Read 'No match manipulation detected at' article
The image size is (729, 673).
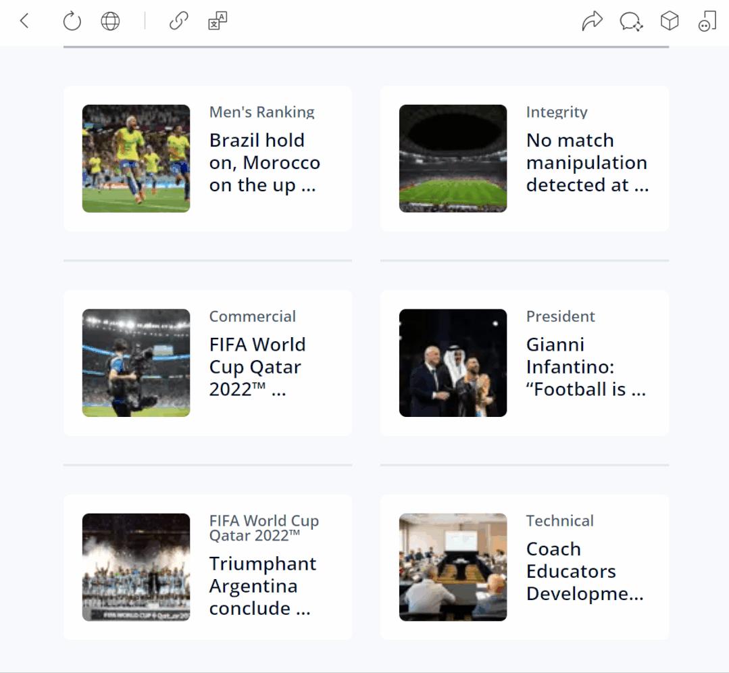(587, 163)
